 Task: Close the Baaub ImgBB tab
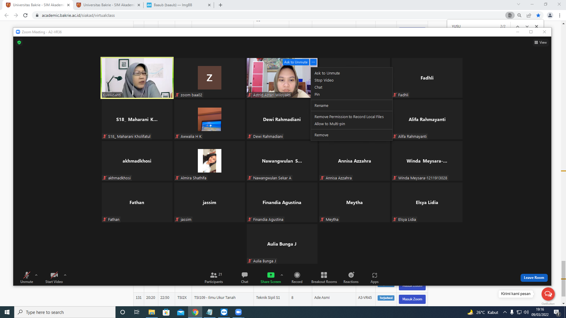pyautogui.click(x=209, y=5)
